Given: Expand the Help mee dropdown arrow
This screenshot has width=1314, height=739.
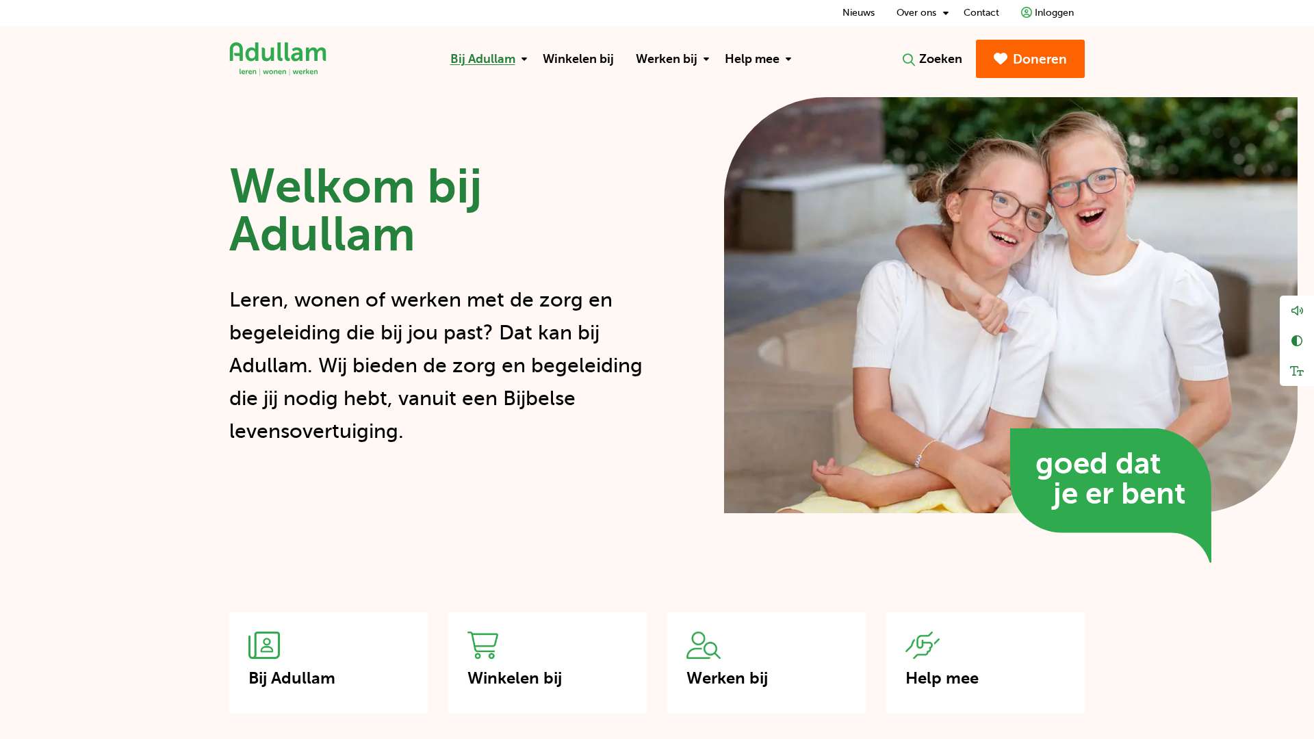Looking at the screenshot, I should click(x=788, y=60).
